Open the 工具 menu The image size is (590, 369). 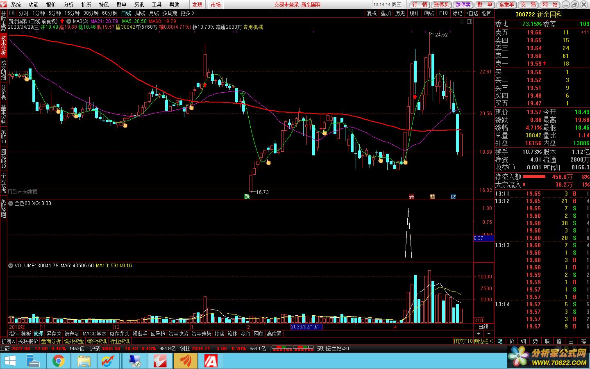pyautogui.click(x=157, y=5)
